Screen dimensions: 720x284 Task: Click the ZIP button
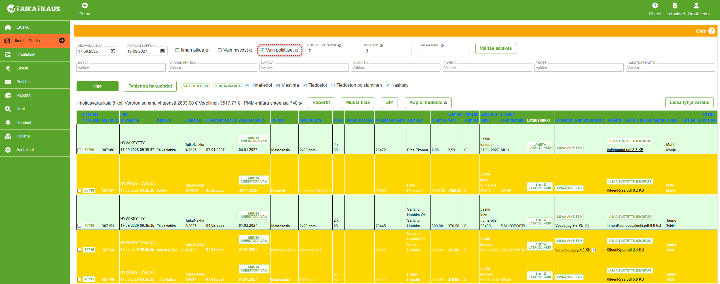(390, 103)
